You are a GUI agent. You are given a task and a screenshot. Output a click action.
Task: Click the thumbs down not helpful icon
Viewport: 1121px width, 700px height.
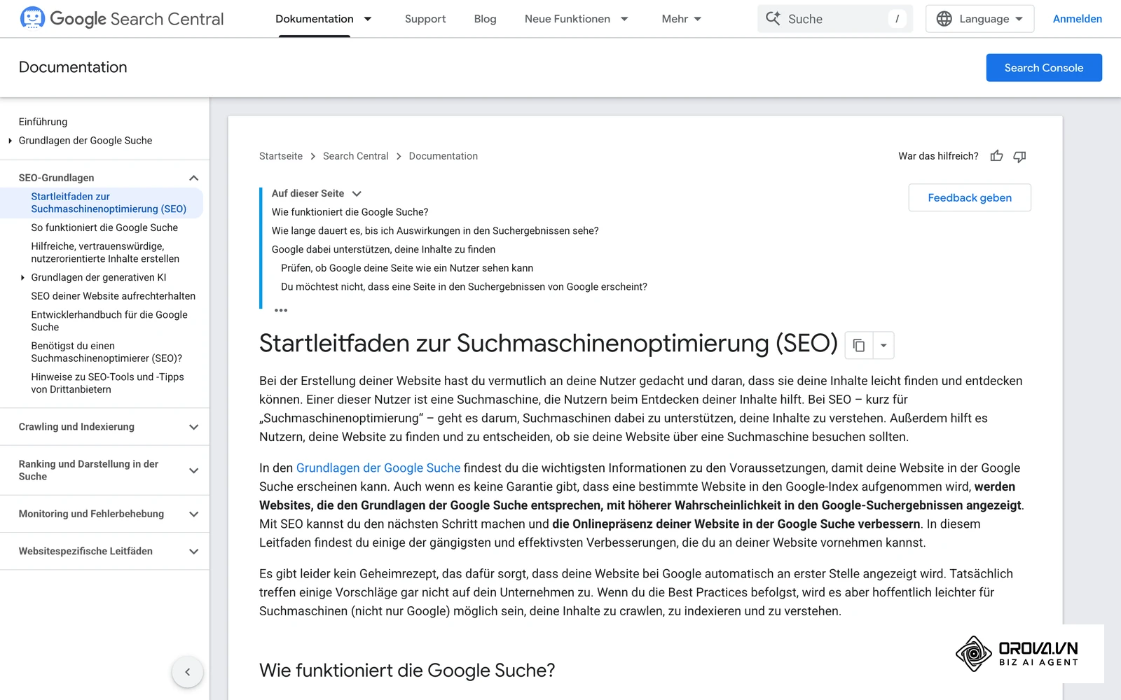click(1019, 156)
